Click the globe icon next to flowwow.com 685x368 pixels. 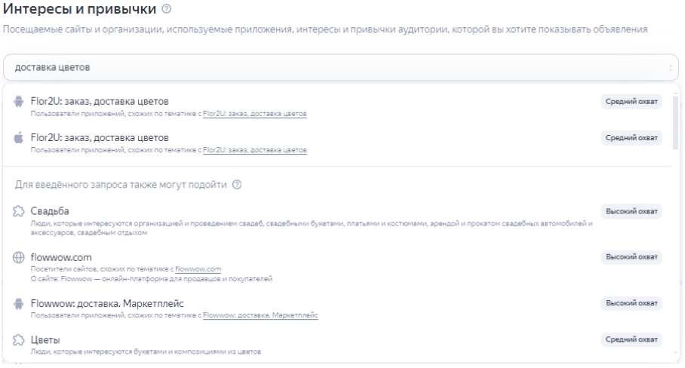[19, 257]
